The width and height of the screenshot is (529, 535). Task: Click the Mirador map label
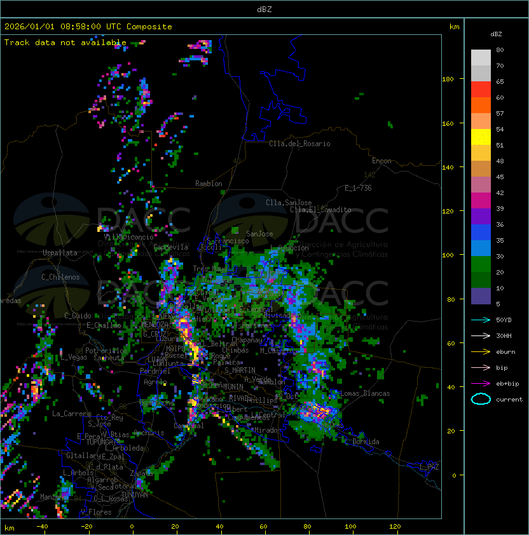pyautogui.click(x=268, y=430)
